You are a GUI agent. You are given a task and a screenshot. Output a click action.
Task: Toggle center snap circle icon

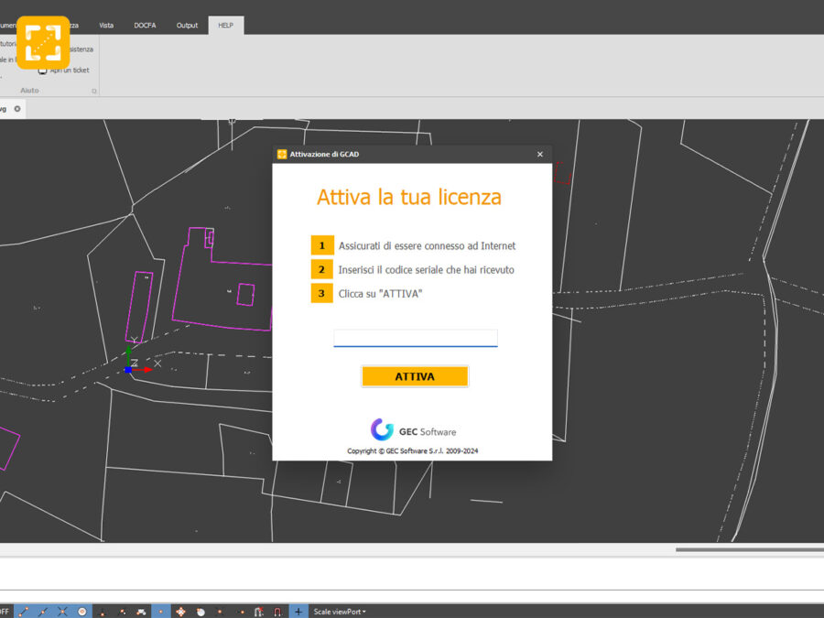(x=82, y=612)
